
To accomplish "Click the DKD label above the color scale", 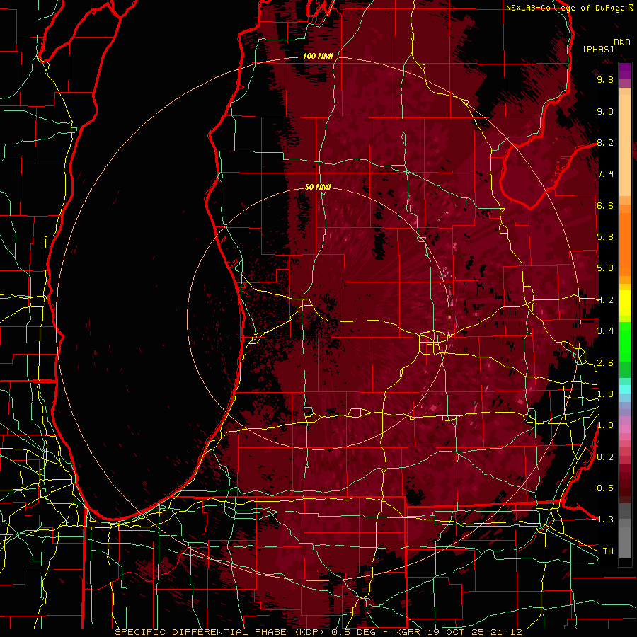I will [x=622, y=42].
